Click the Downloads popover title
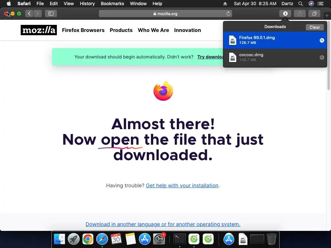 pyautogui.click(x=275, y=26)
